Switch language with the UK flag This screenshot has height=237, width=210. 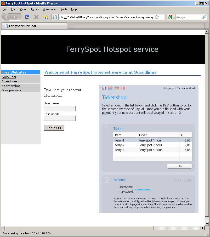[x=104, y=88]
